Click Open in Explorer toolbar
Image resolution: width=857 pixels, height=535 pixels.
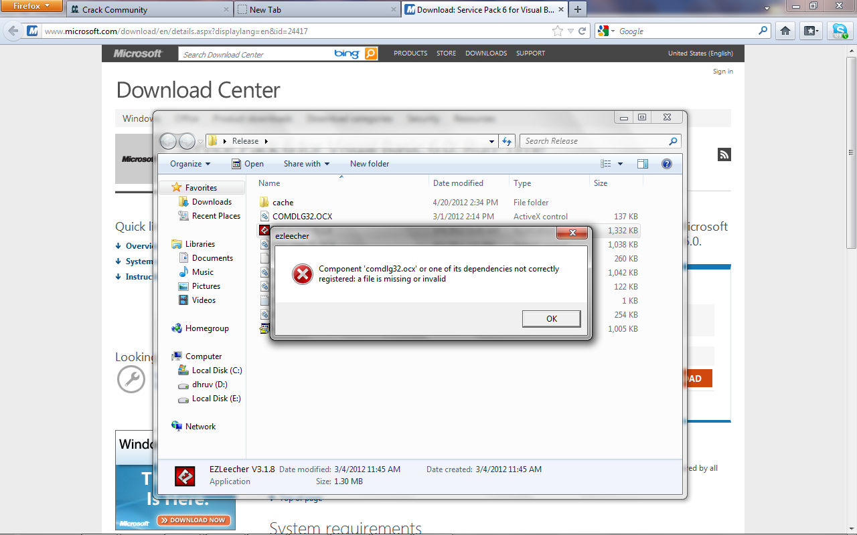247,164
